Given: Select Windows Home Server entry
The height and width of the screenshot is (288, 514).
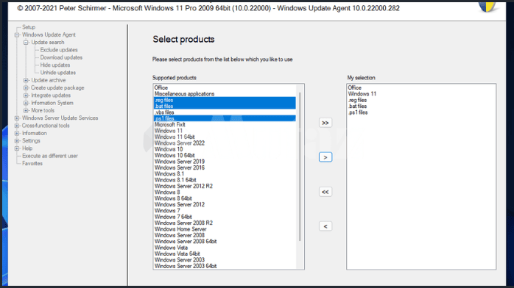Looking at the screenshot, I should pos(225,229).
